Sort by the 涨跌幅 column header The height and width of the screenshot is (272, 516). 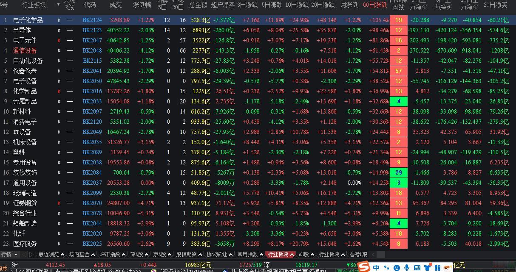point(142,5)
